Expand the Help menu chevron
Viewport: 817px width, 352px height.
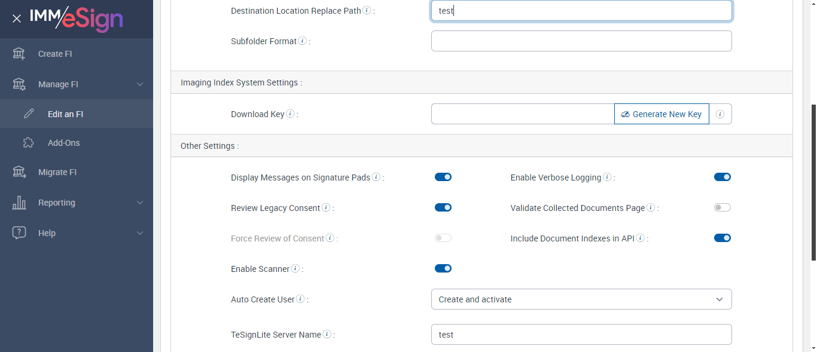(140, 233)
